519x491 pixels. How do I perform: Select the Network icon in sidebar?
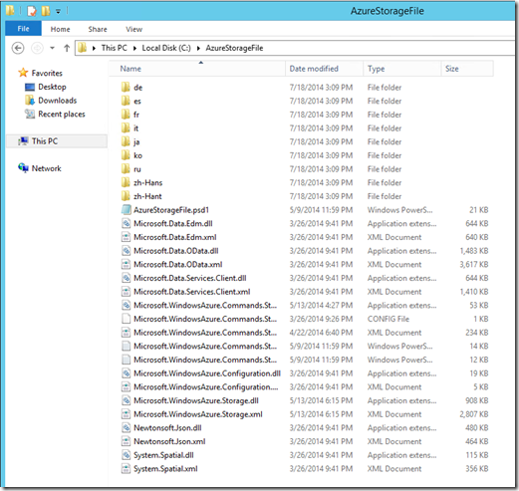coord(23,168)
